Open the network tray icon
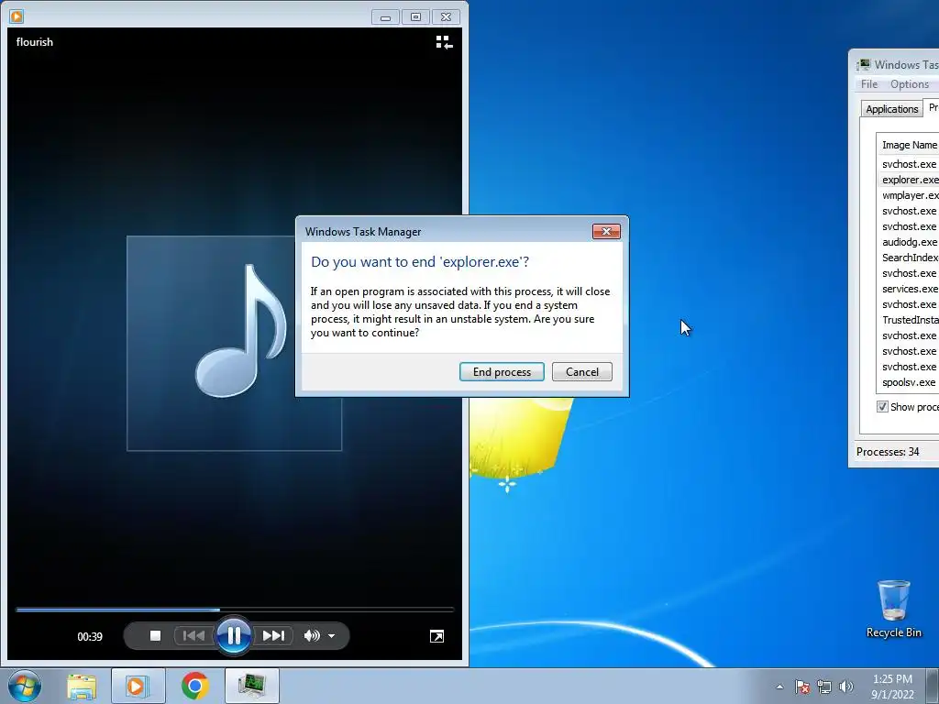 pos(824,687)
